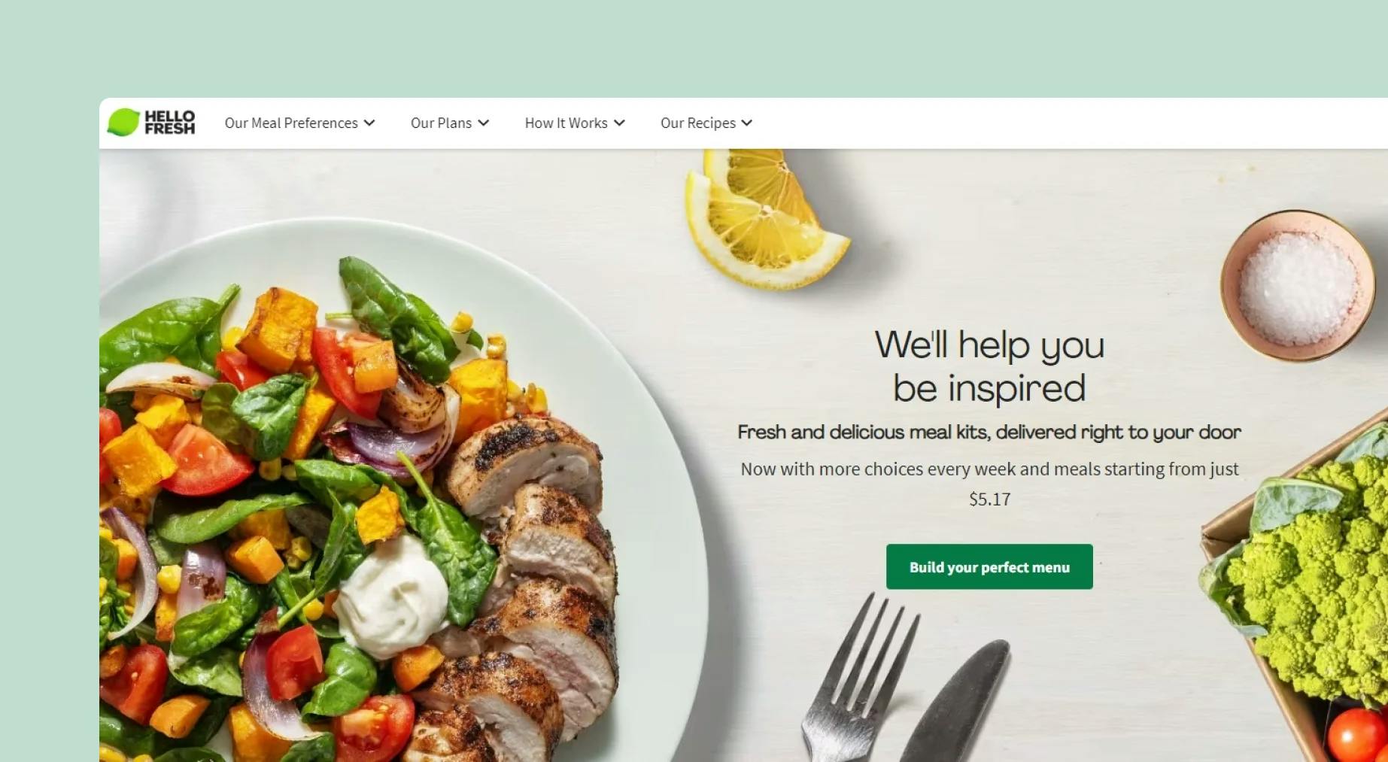Click the green lime HelloFresh logo icon
The image size is (1388, 762).
123,123
